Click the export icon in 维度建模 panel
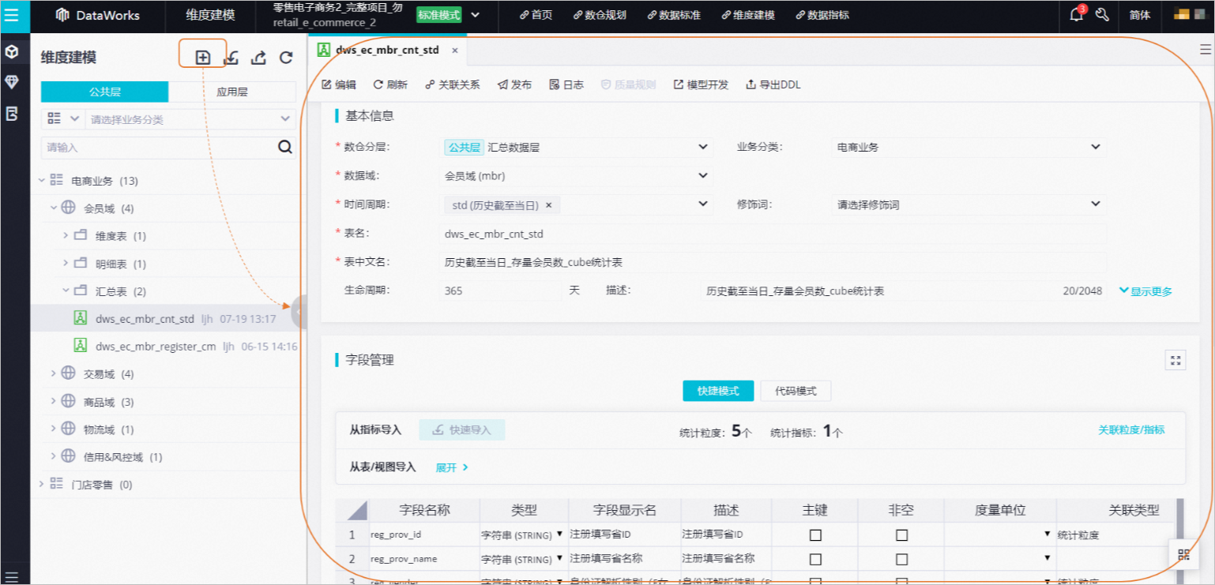The width and height of the screenshot is (1215, 585). point(258,57)
